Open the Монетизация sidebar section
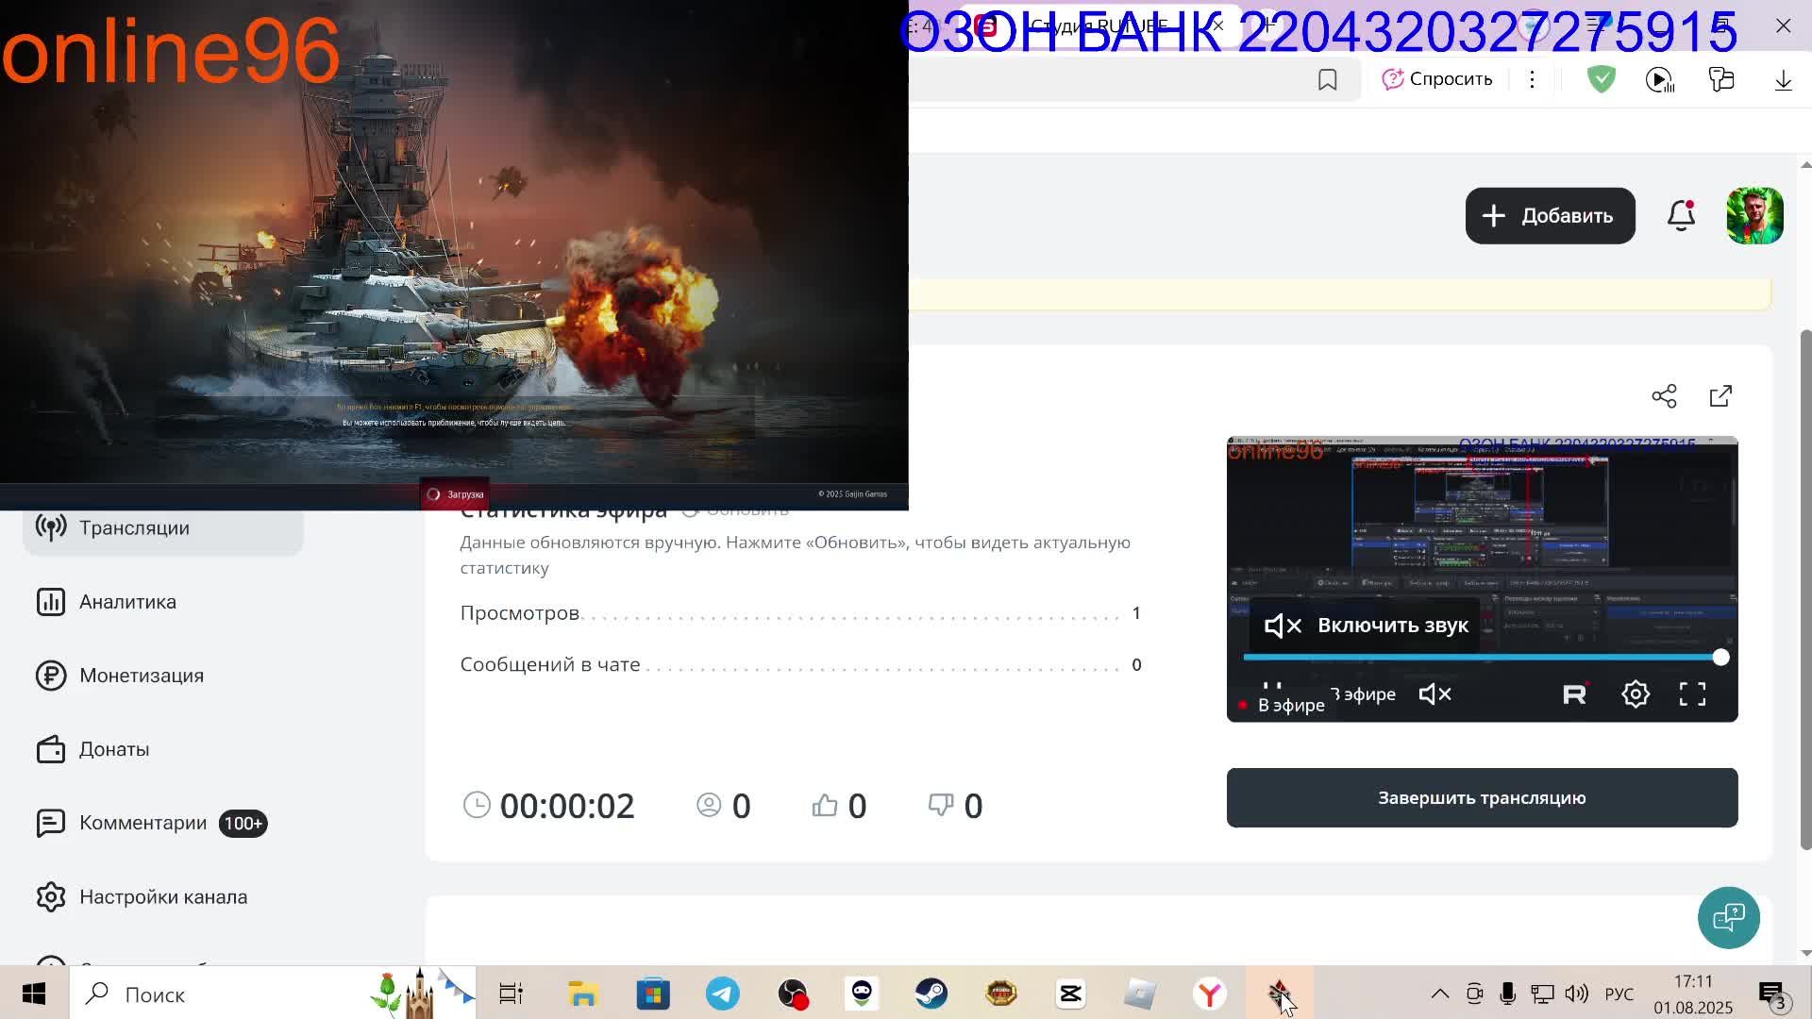This screenshot has height=1019, width=1812. [142, 676]
